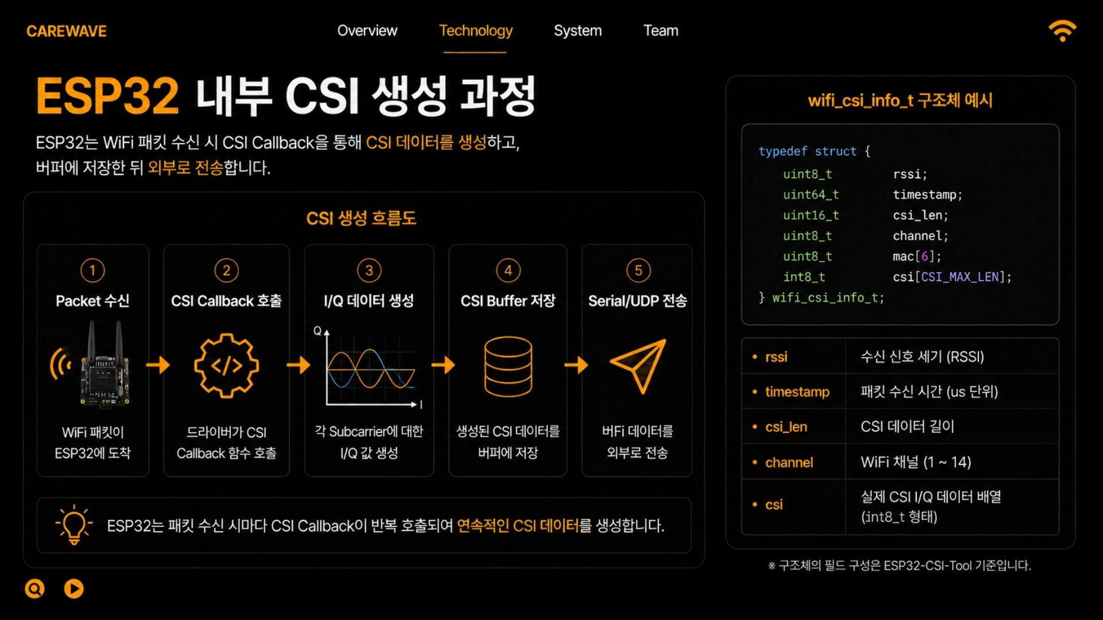Click the '드라이버가 CSI Callback 함수 호출' caption
This screenshot has width=1103, height=620.
click(226, 443)
